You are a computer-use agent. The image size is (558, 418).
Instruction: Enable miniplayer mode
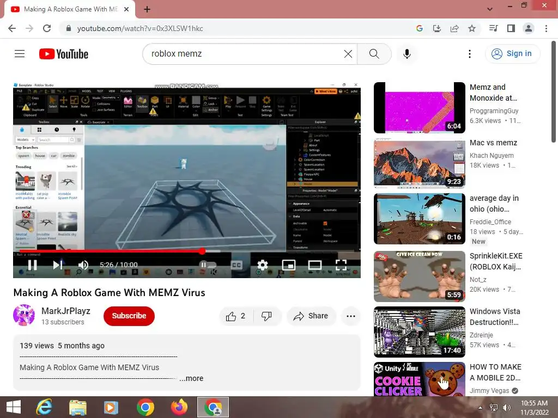(x=289, y=265)
